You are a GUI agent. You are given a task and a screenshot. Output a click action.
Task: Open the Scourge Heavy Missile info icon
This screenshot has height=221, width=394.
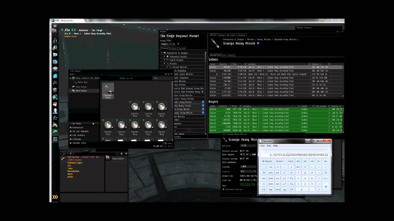pos(258,43)
